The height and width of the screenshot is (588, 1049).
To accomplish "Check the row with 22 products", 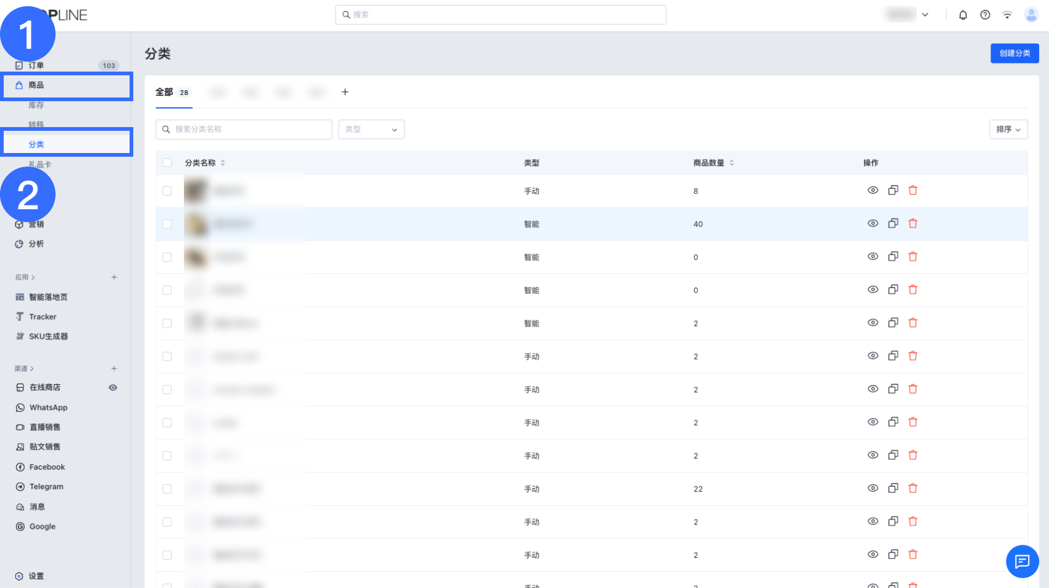I will click(167, 489).
